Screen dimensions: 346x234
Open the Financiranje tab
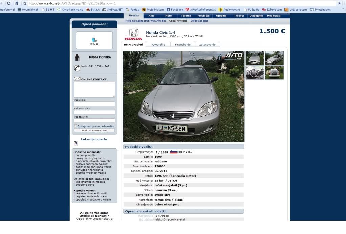point(183,45)
